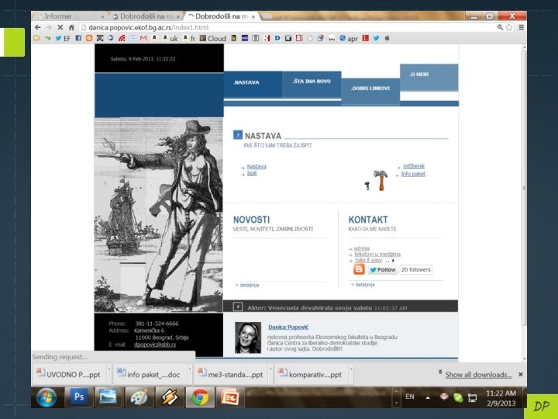Open the Udžbenik link
Image resolution: width=558 pixels, height=419 pixels.
[x=414, y=166]
